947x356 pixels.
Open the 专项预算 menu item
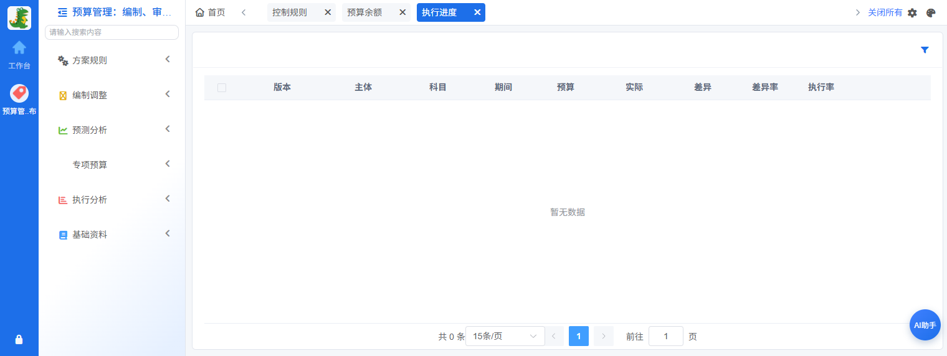(x=90, y=165)
